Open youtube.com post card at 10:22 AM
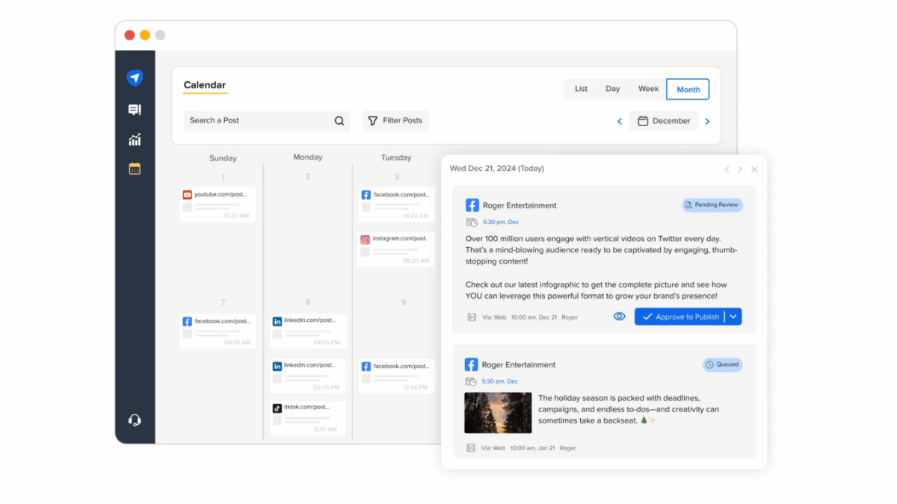This screenshot has height=504, width=897. click(218, 205)
